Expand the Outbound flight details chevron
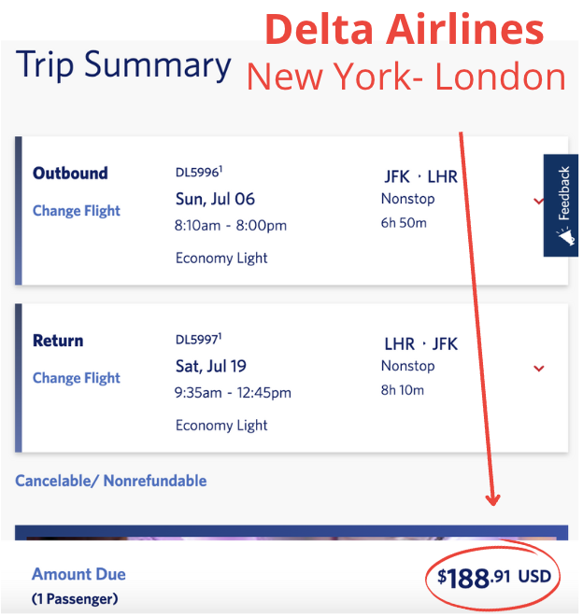 click(538, 201)
